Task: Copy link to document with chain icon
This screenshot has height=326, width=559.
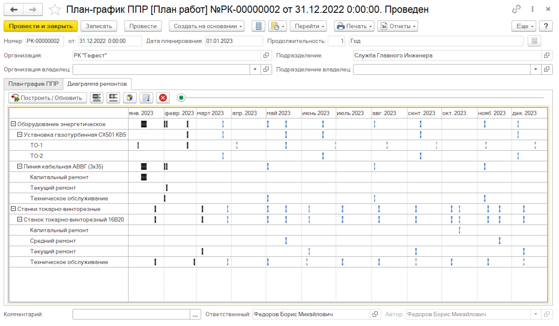Action: pyautogui.click(x=516, y=9)
